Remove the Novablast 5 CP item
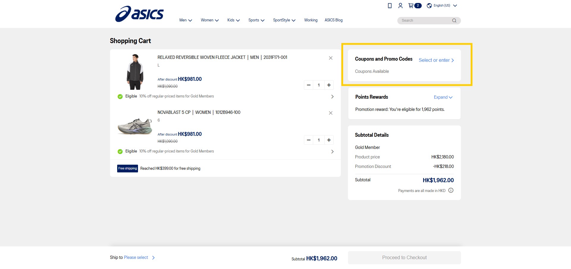This screenshot has width=571, height=269. click(x=331, y=113)
